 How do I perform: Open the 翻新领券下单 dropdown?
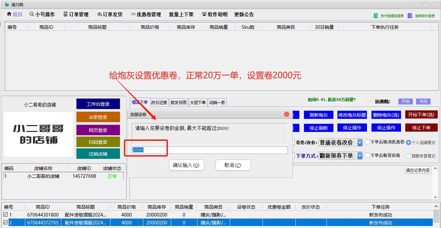tap(360, 156)
